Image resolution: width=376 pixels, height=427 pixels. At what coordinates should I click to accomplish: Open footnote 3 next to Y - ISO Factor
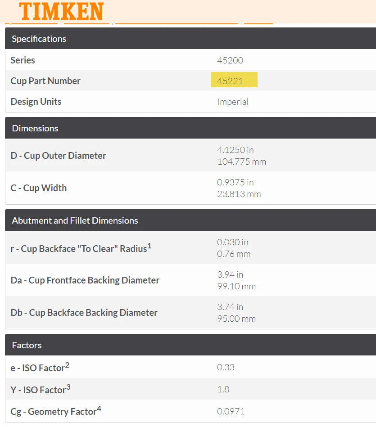[x=68, y=387]
